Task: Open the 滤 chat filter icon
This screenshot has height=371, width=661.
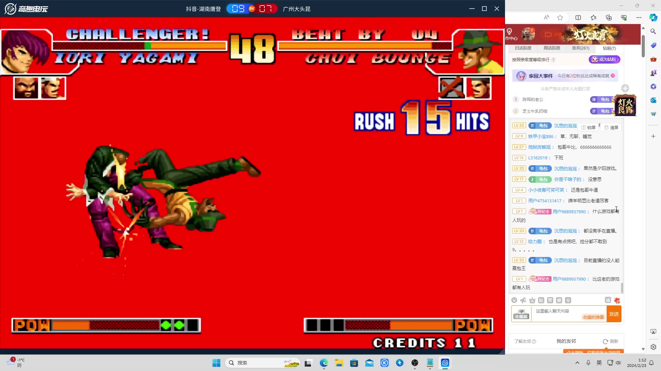Action: tap(608, 300)
